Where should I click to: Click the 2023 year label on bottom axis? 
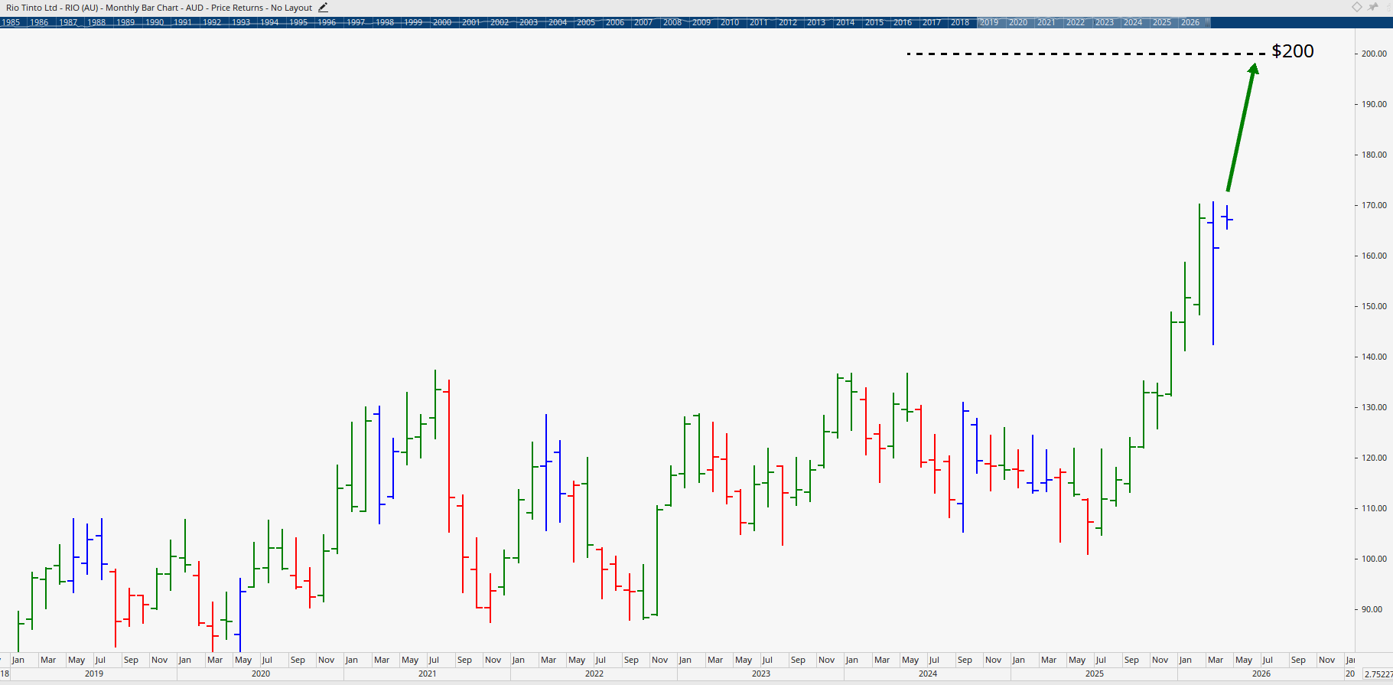(761, 674)
